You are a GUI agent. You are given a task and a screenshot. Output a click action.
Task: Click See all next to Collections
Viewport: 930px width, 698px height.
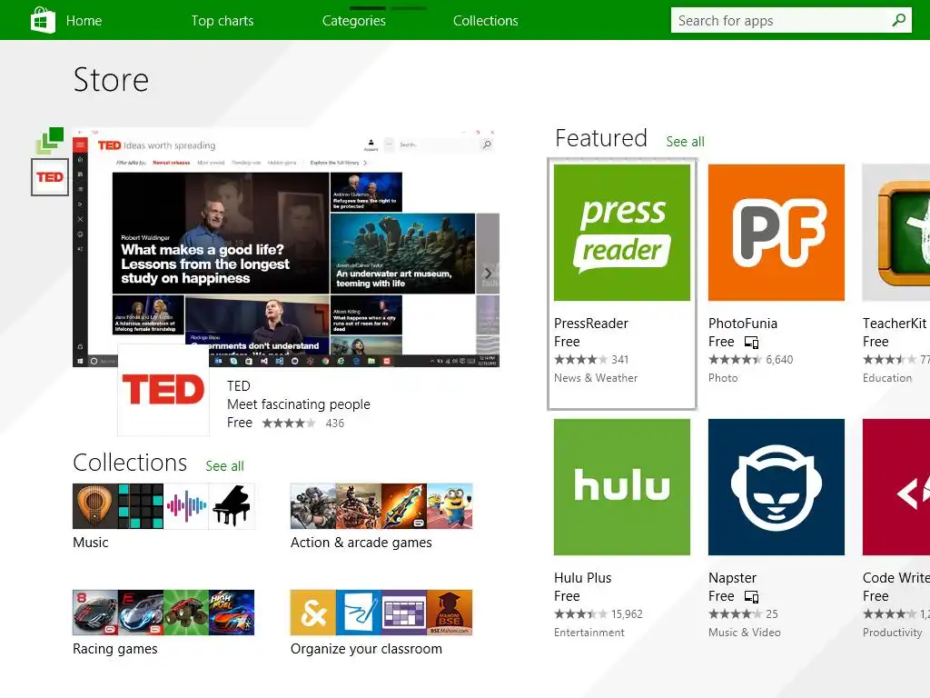click(x=225, y=466)
